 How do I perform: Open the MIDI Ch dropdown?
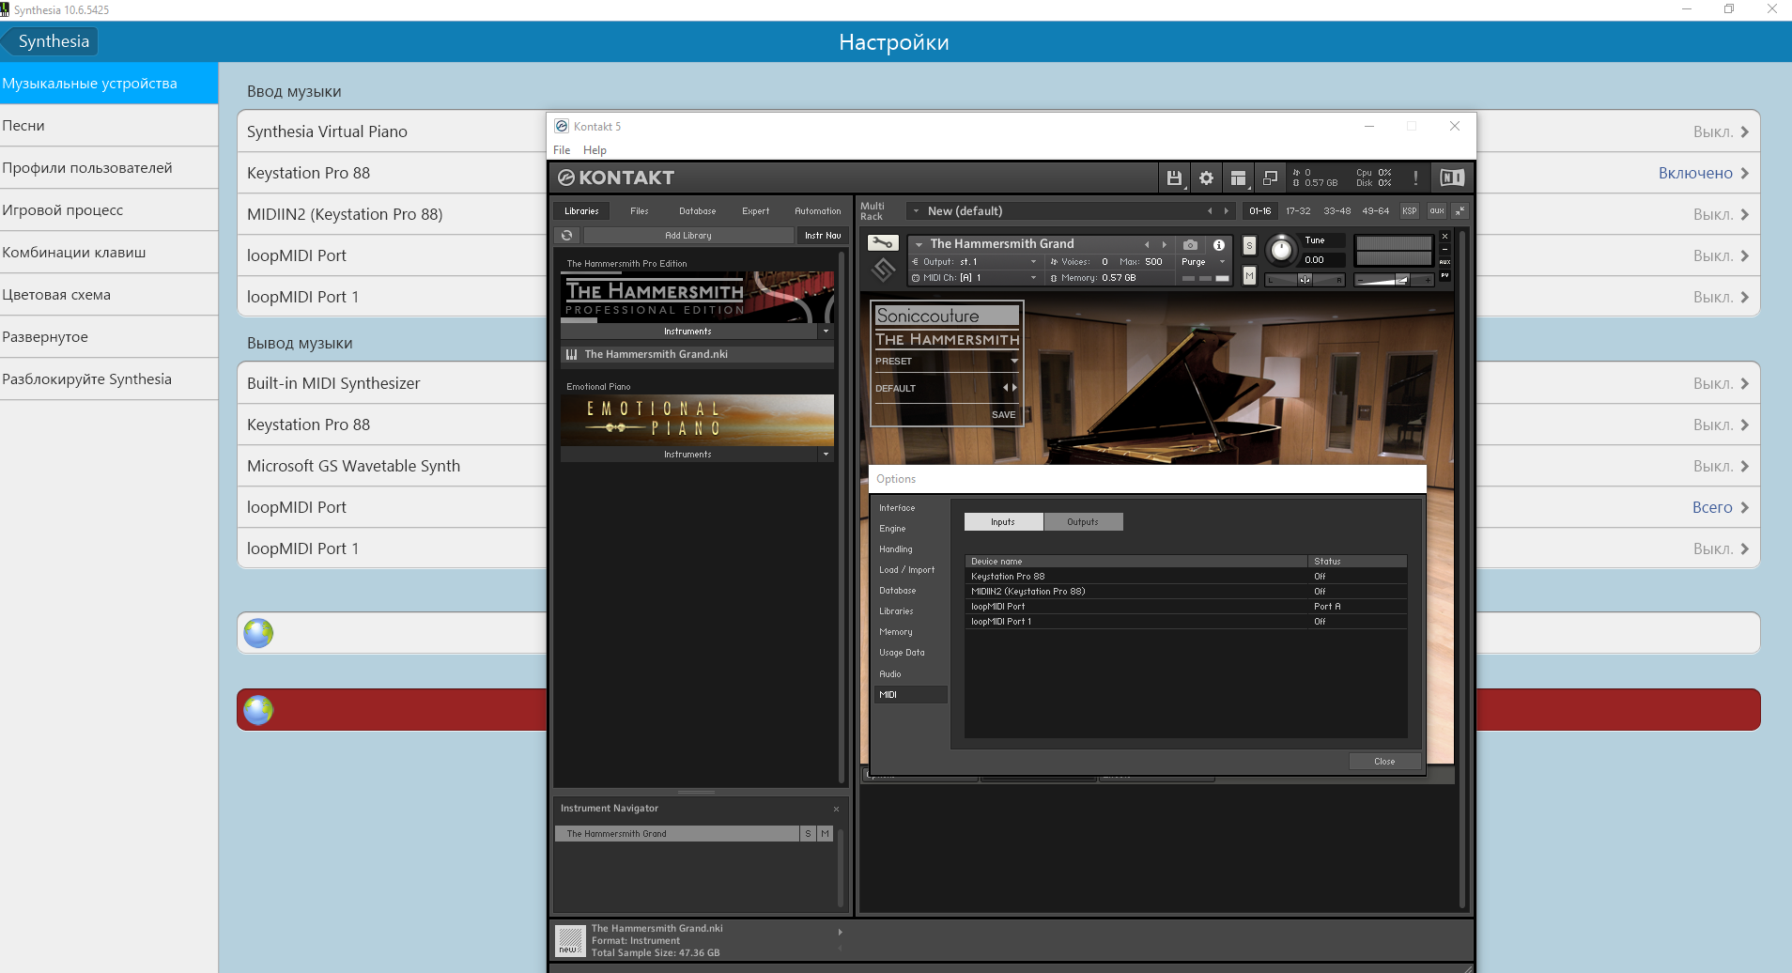click(x=975, y=278)
